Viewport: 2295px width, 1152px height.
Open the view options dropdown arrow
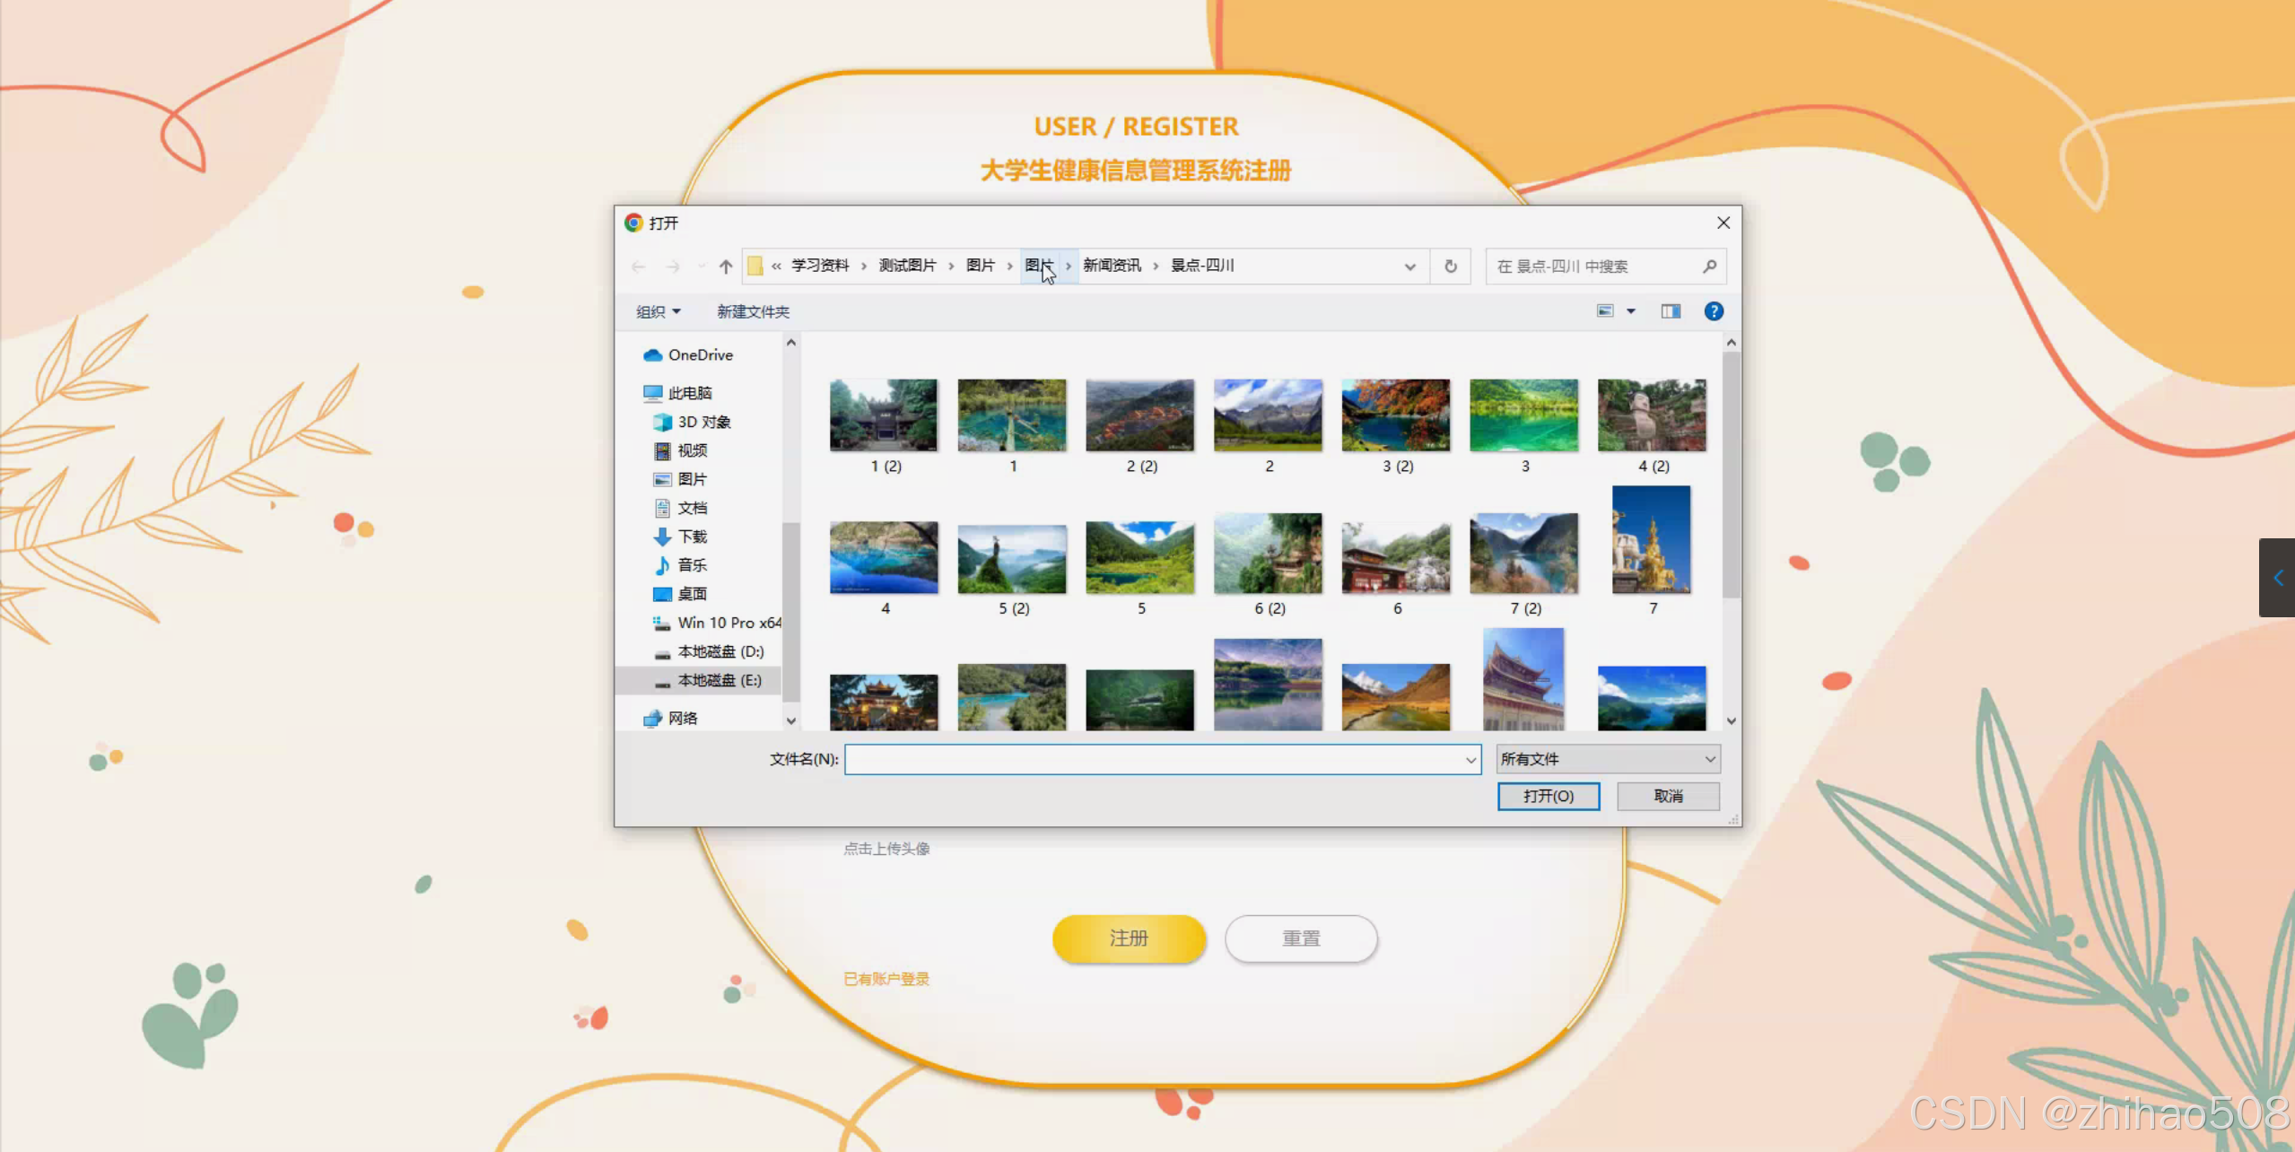point(1631,311)
